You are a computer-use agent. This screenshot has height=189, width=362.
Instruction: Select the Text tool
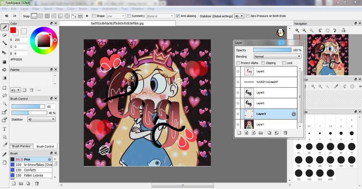click(5, 129)
